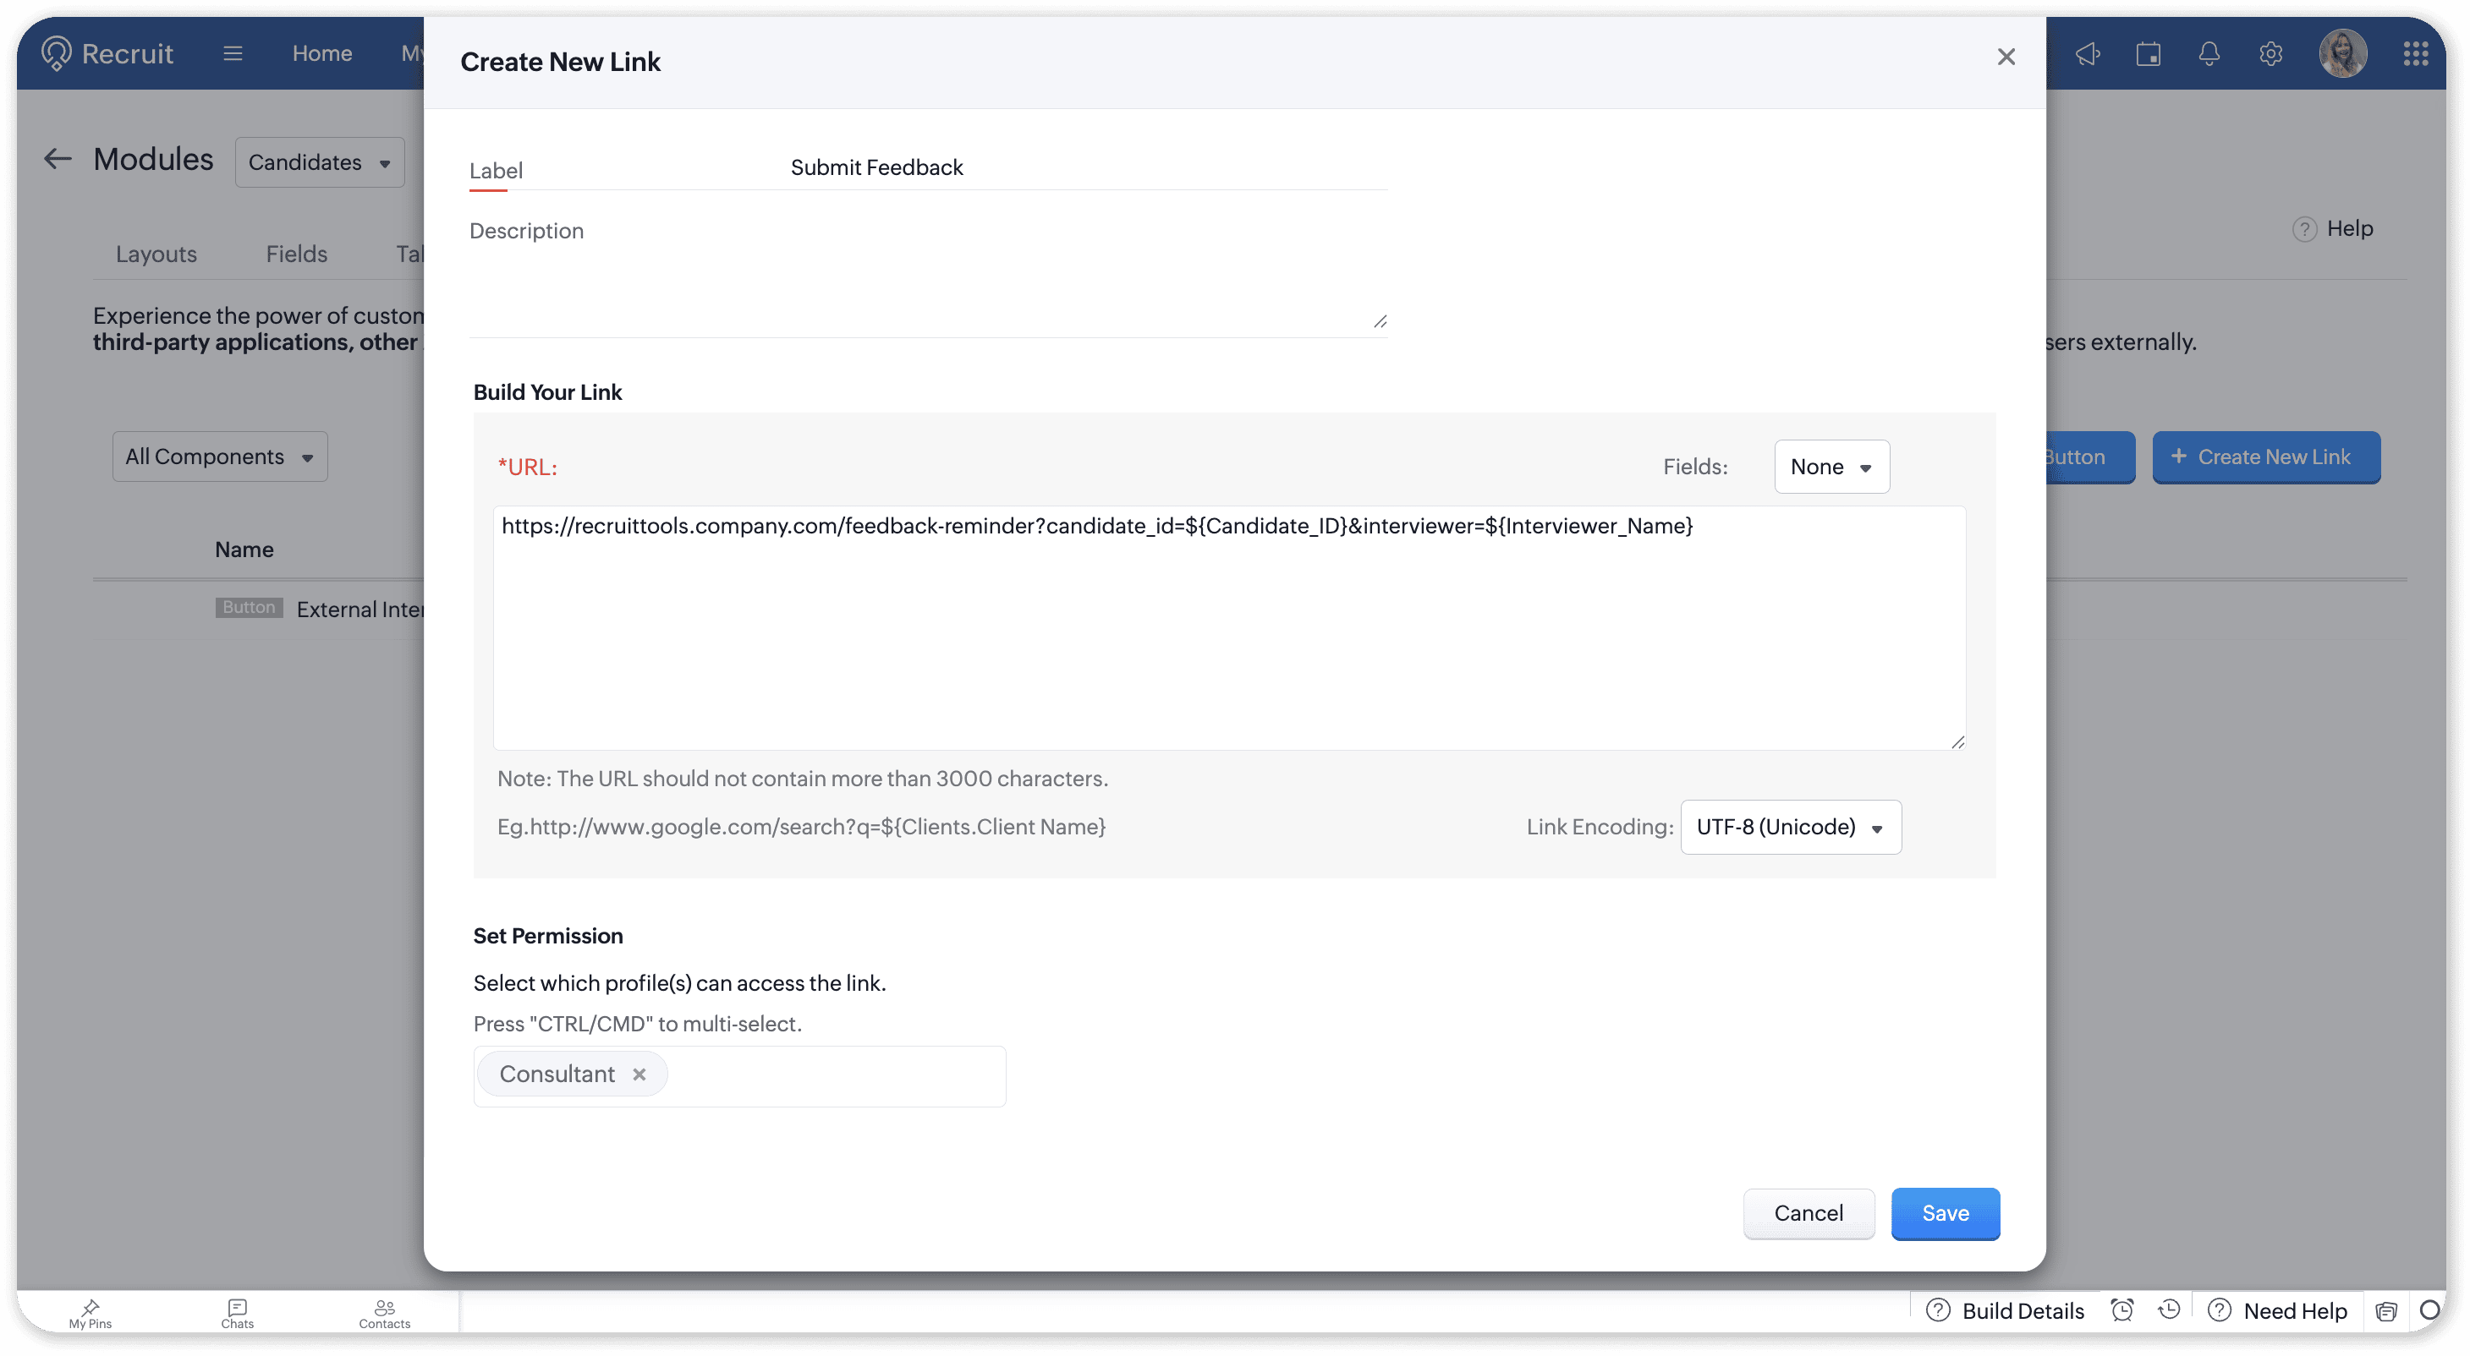
Task: Save the new link
Action: point(1945,1213)
